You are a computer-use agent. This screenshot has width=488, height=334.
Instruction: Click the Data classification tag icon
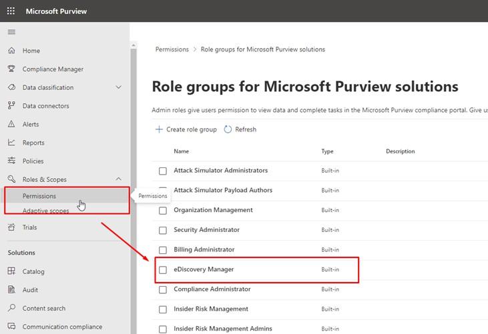tap(11, 87)
